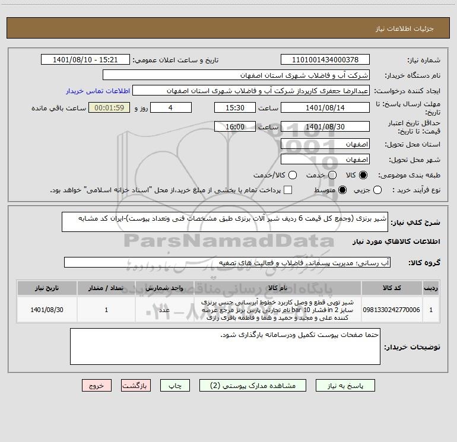457x442 pixels.
Task: Click the deadline time field 15:30
Action: pos(235,107)
